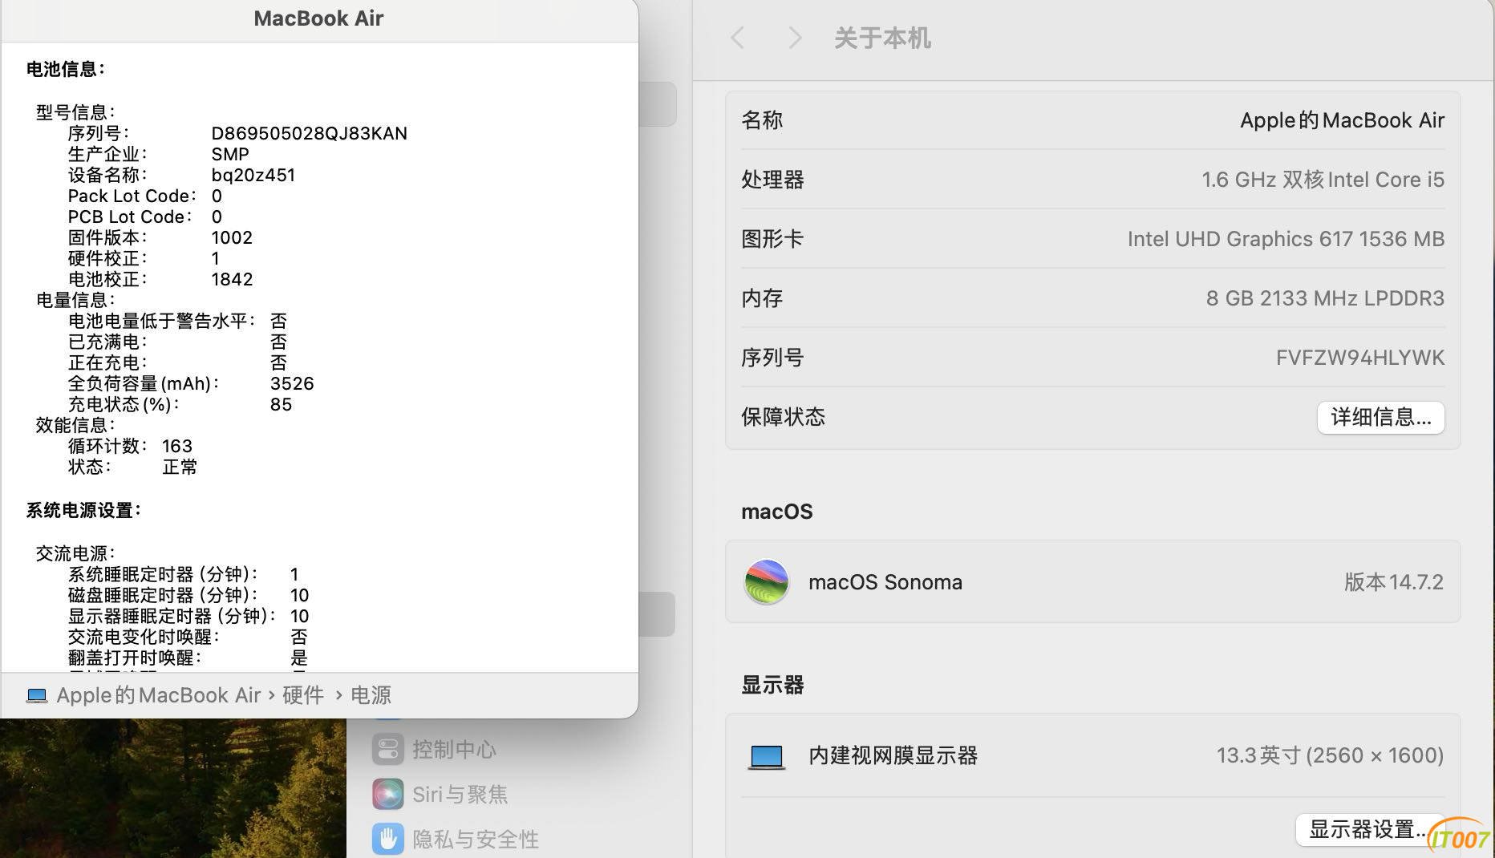Click full charge capacity 3526

(292, 383)
